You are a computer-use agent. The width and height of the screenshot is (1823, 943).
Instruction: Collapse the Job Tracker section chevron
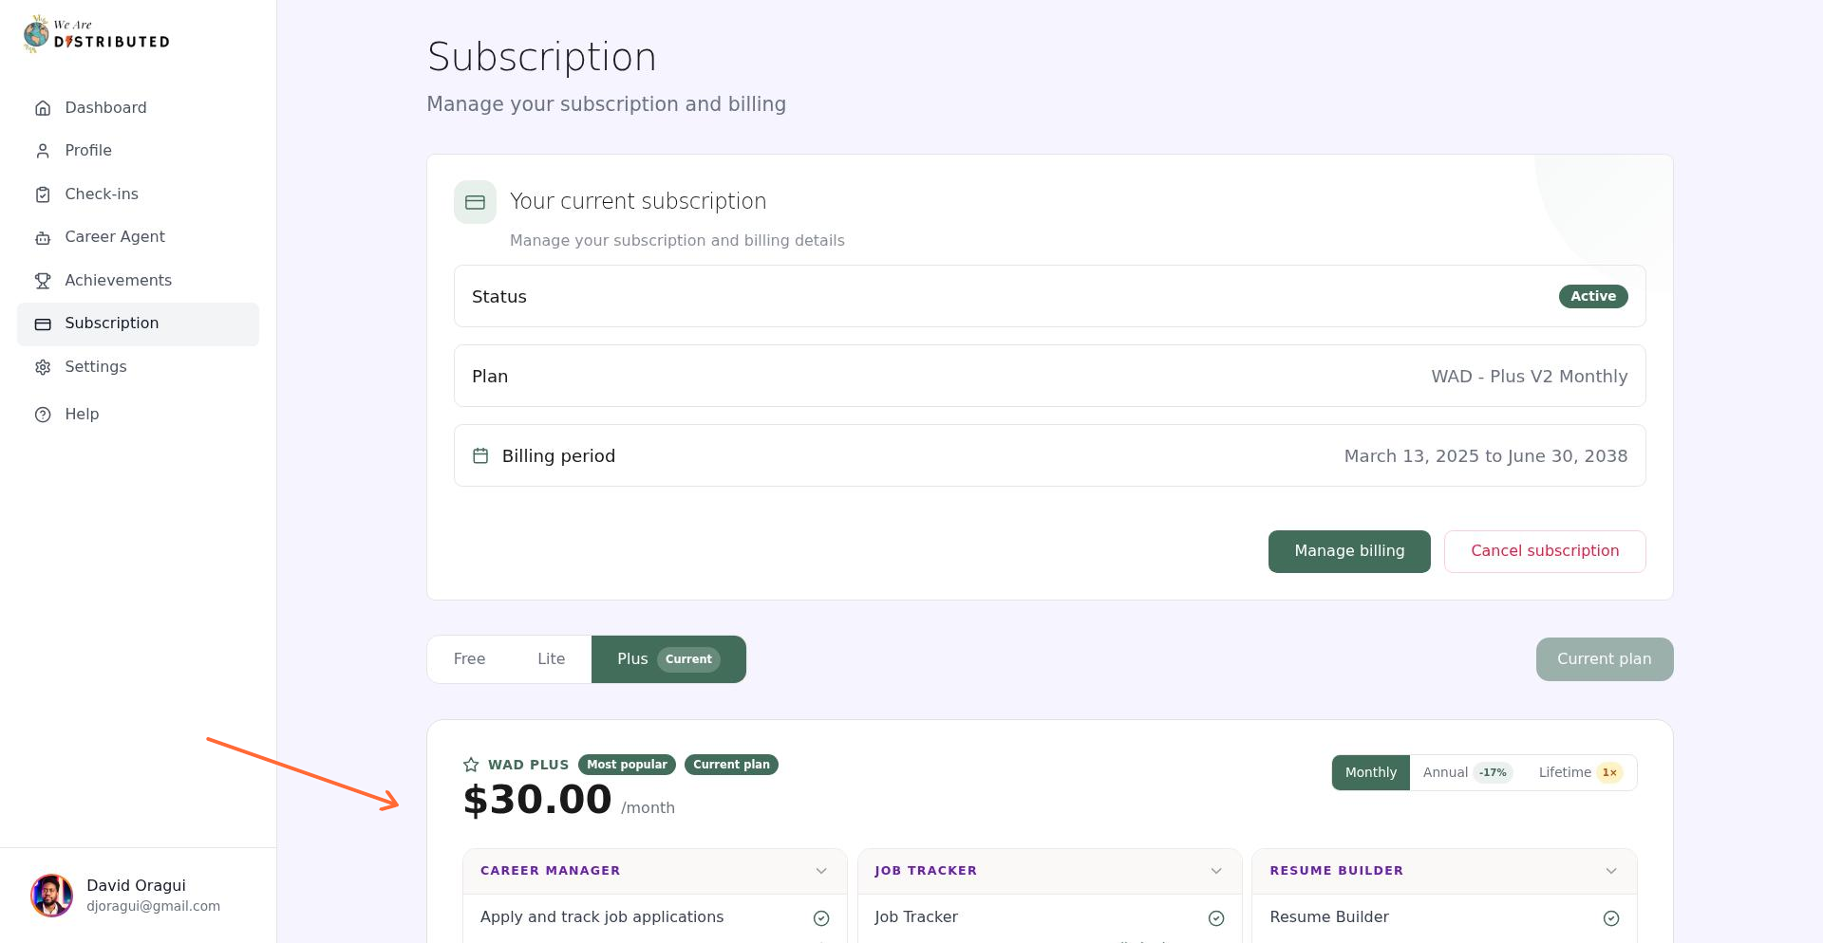pos(1216,871)
